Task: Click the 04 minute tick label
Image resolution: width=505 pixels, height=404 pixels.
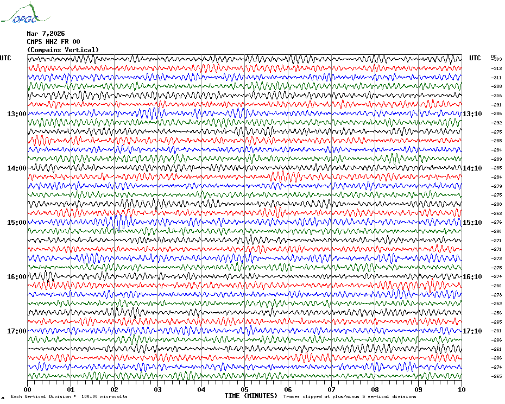Action: coord(201,389)
